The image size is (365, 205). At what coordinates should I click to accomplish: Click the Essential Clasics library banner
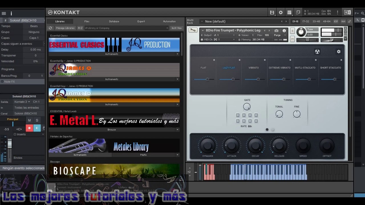[x=114, y=45]
